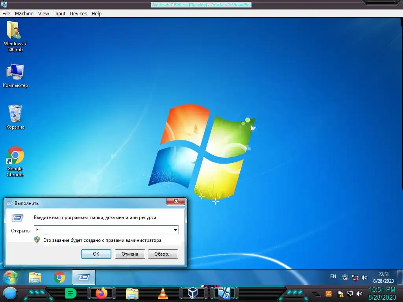Open the VirtualBox Devices menu
Viewport: 403px width, 302px height.
[78, 14]
